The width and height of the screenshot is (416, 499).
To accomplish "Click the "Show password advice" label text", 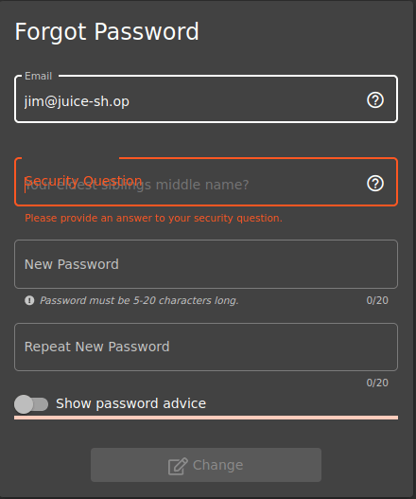I will coord(130,403).
